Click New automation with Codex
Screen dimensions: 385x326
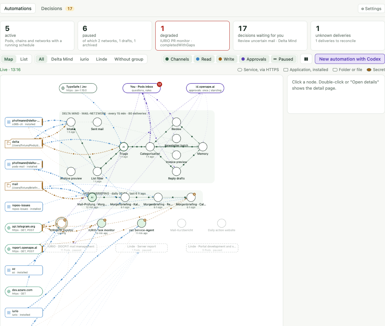coord(350,59)
